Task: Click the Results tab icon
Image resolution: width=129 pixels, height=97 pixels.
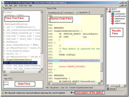Action: tap(108, 89)
